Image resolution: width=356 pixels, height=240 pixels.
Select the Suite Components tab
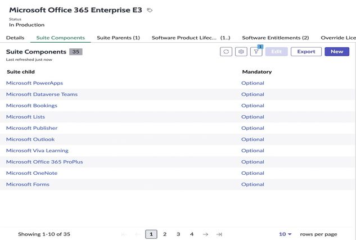[x=60, y=38]
